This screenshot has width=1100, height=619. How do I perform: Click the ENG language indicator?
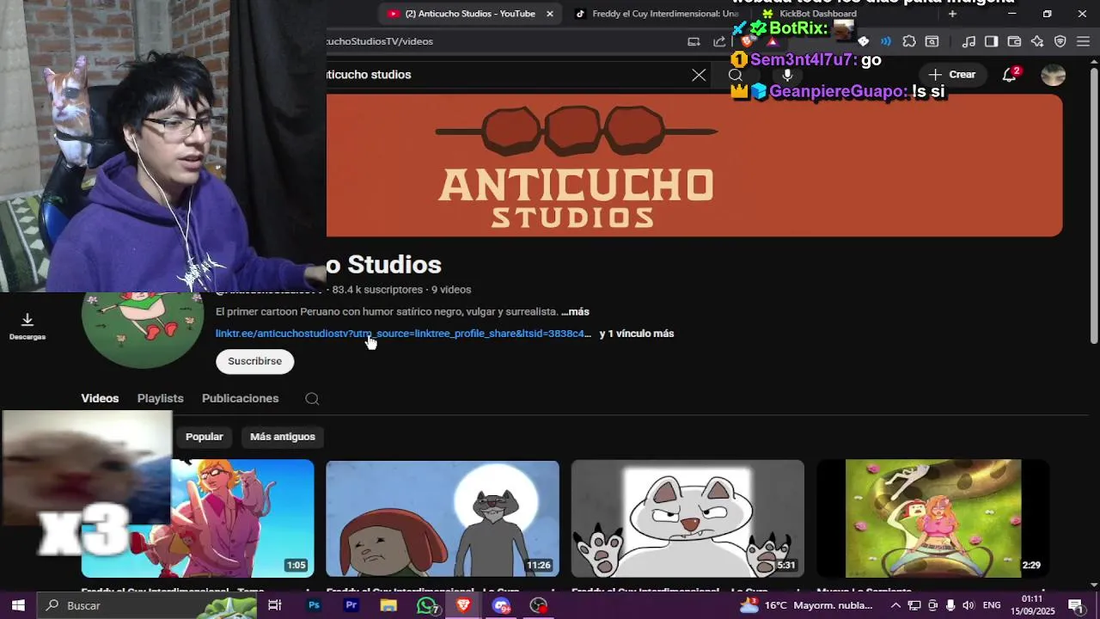pyautogui.click(x=992, y=605)
